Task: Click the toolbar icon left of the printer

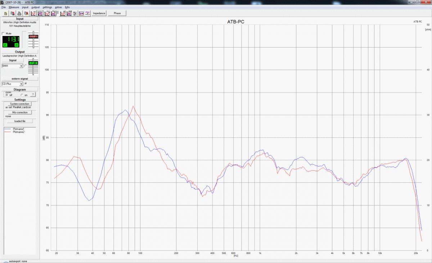Action: point(12,13)
